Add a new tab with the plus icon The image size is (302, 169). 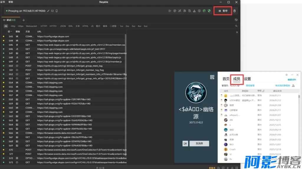24,20
